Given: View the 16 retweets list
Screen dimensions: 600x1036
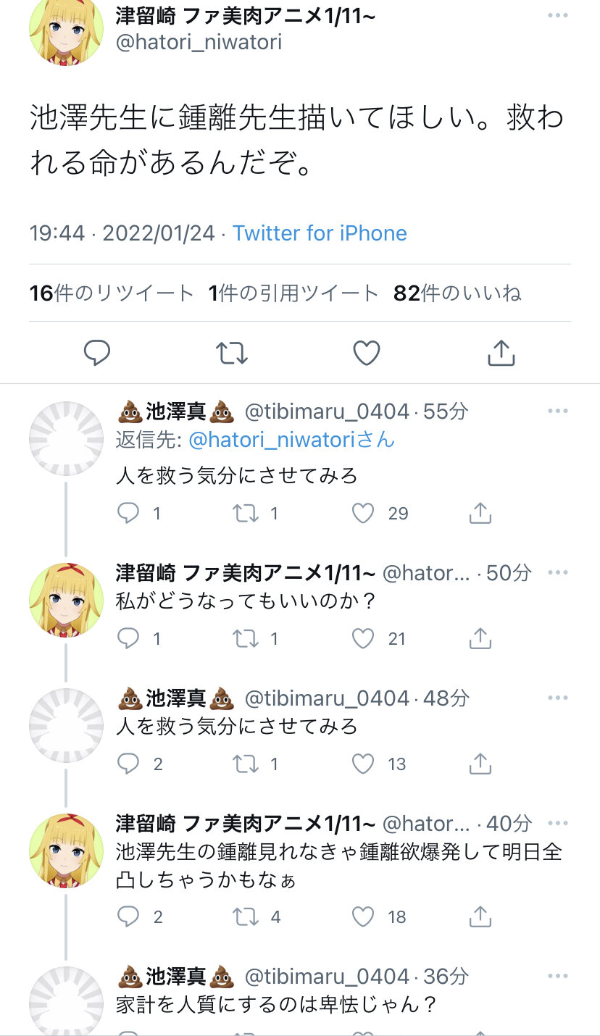Looking at the screenshot, I should pos(112,293).
